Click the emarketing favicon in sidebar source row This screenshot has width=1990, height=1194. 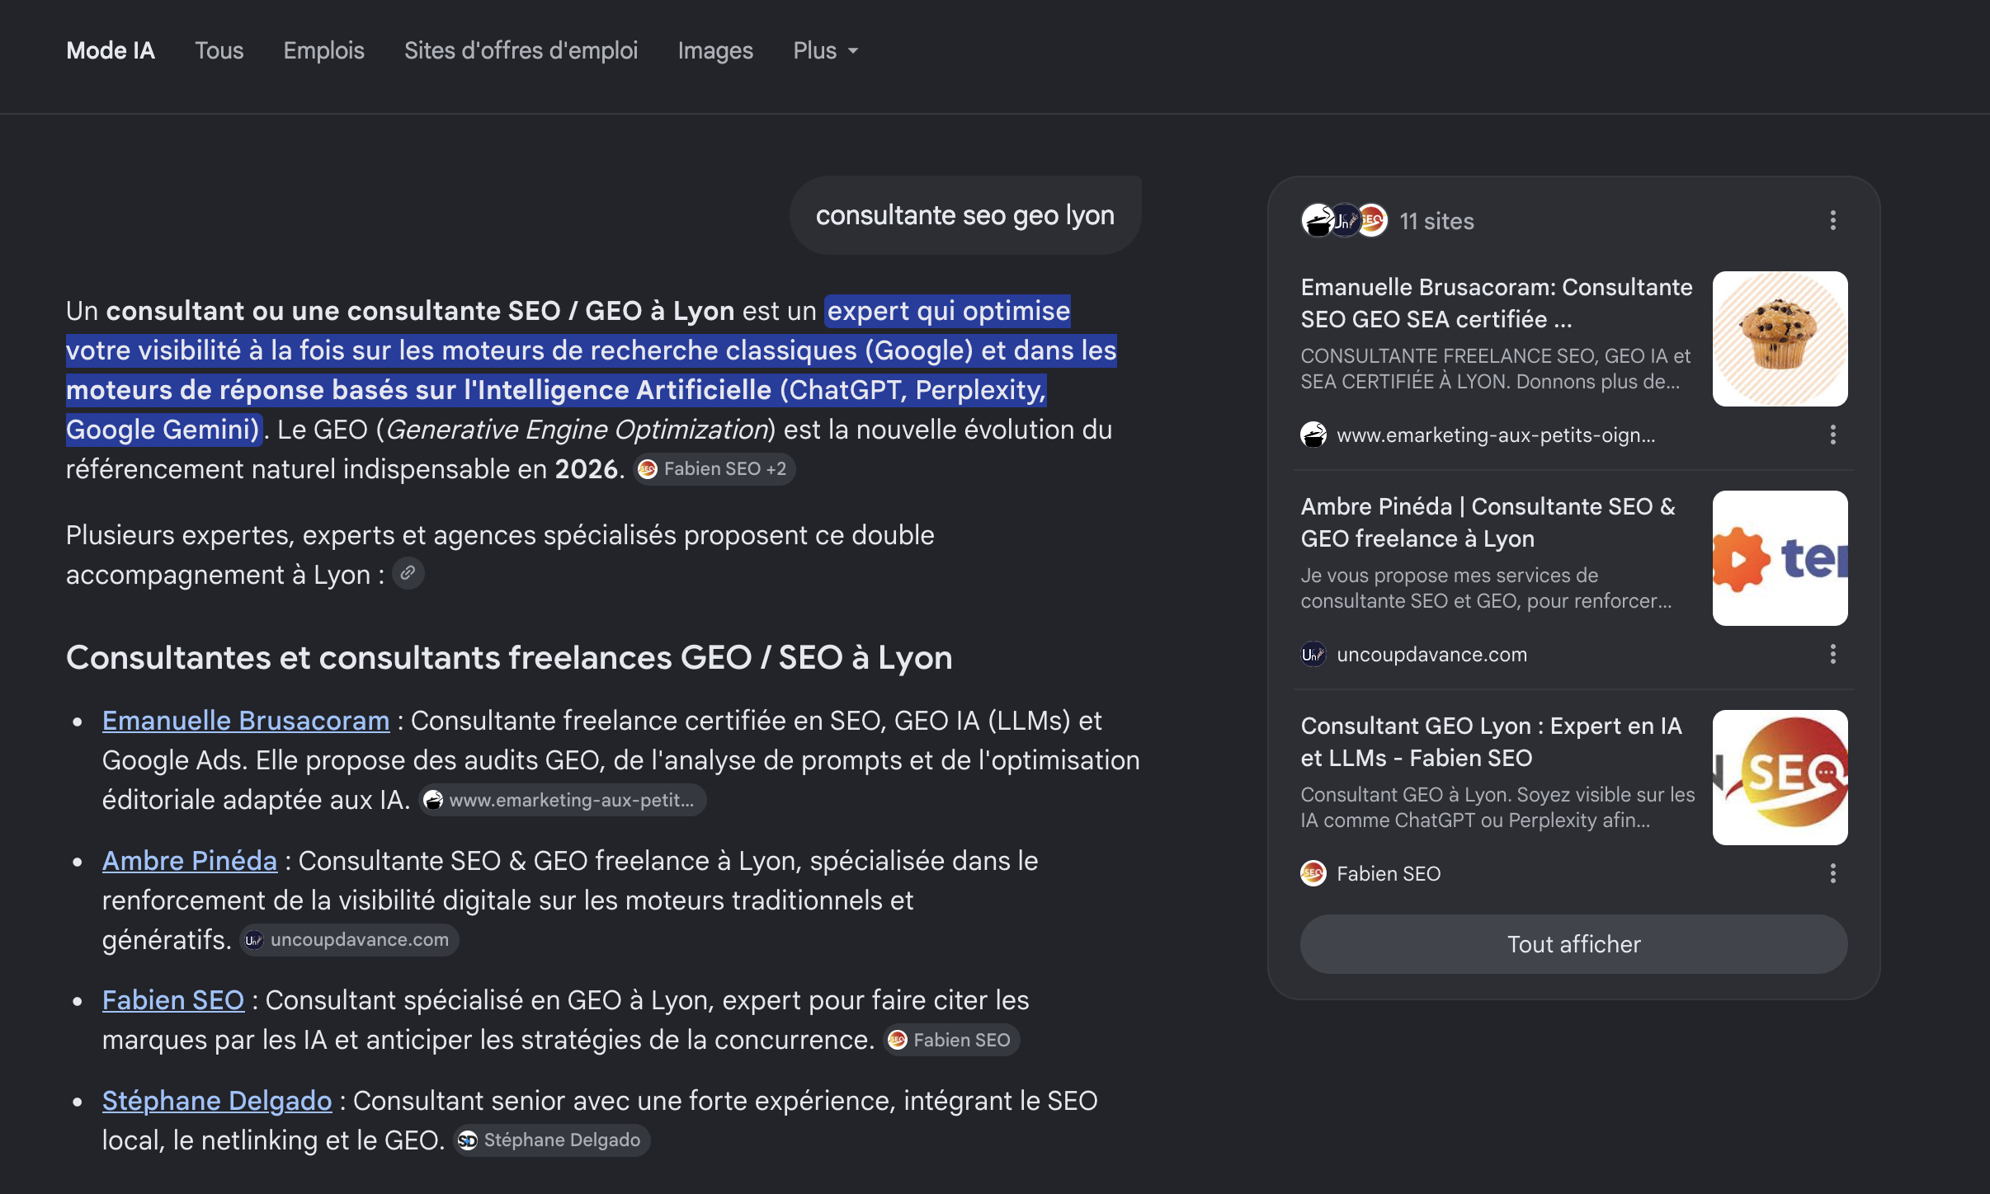[1313, 435]
